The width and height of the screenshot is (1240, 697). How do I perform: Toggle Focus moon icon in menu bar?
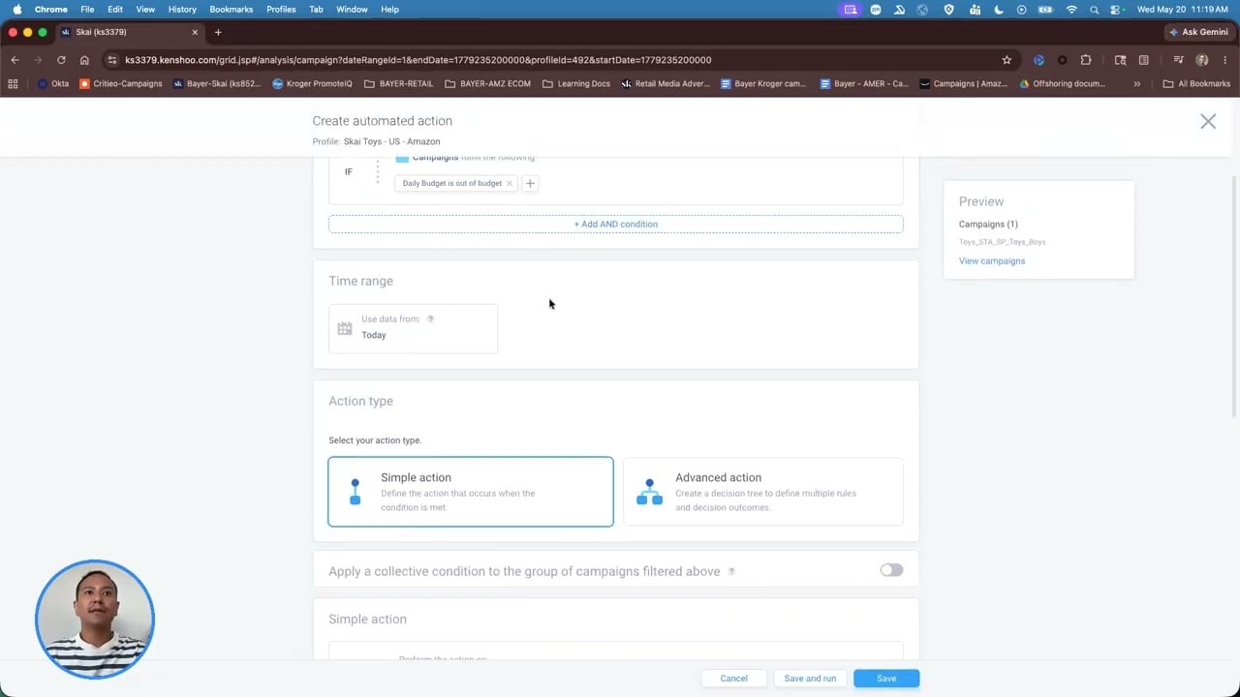pyautogui.click(x=998, y=10)
